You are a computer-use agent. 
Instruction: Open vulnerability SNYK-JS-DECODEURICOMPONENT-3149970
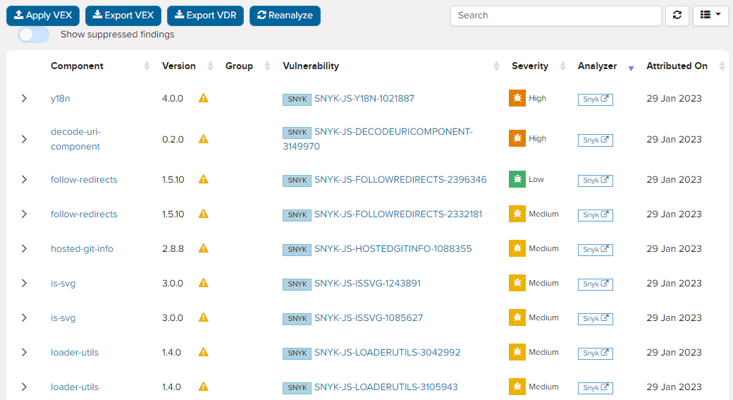tap(378, 139)
